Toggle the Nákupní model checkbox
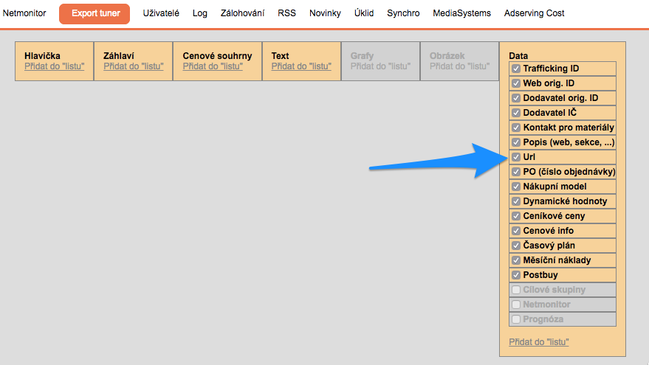The height and width of the screenshot is (365, 649). point(516,187)
